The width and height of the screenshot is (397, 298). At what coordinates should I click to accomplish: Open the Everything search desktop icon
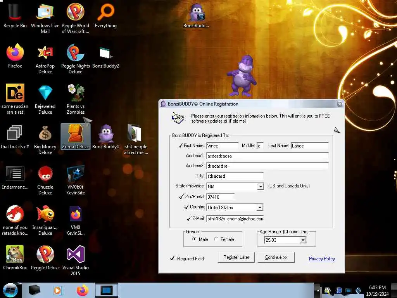click(x=106, y=15)
